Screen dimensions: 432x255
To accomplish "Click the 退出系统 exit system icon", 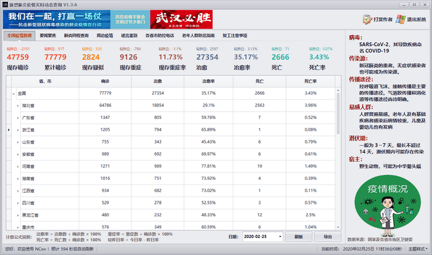I will 401,19.
